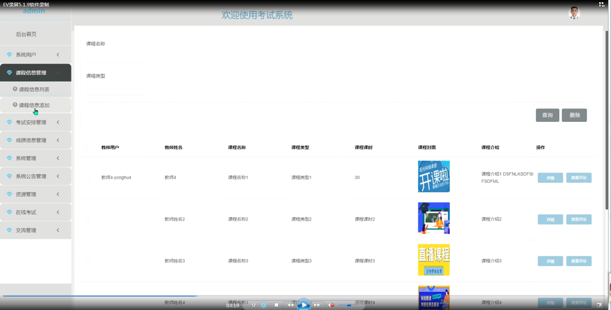Expand the 系统公告管理 menu chevron
This screenshot has width=611, height=310.
pos(58,176)
